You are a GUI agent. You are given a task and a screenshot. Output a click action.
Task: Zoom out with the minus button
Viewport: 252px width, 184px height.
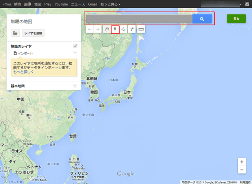[242, 170]
